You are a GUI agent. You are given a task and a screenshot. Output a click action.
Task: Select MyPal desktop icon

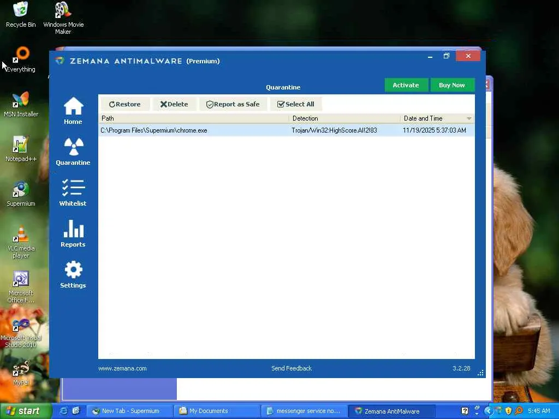point(21,373)
